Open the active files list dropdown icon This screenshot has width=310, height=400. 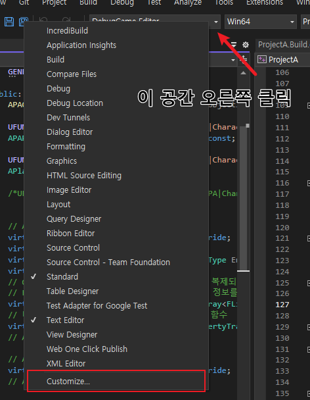tap(234, 45)
